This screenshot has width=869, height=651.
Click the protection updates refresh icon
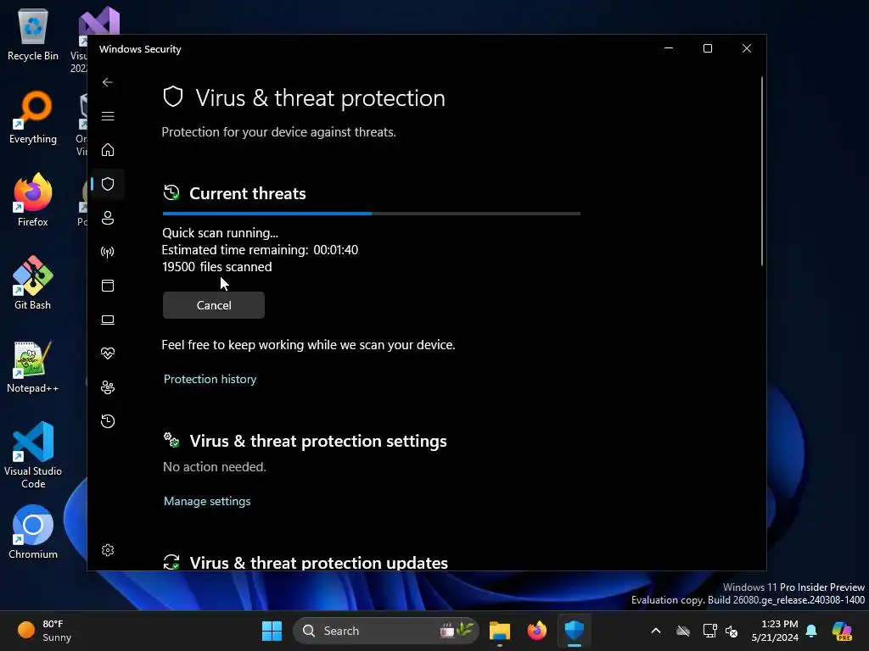pos(171,562)
